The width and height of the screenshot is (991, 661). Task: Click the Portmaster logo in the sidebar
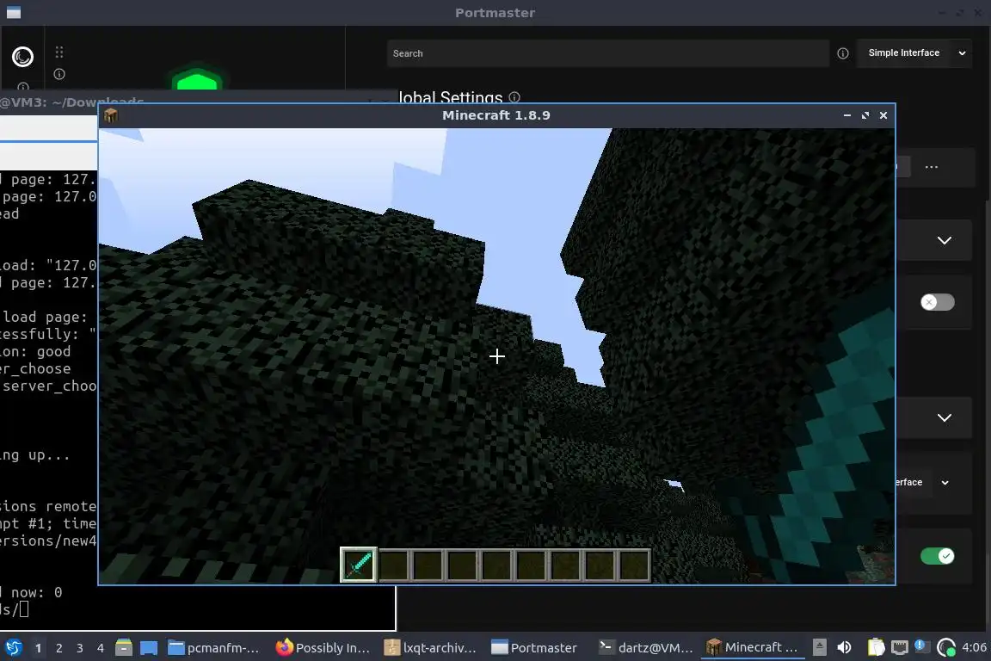[22, 57]
